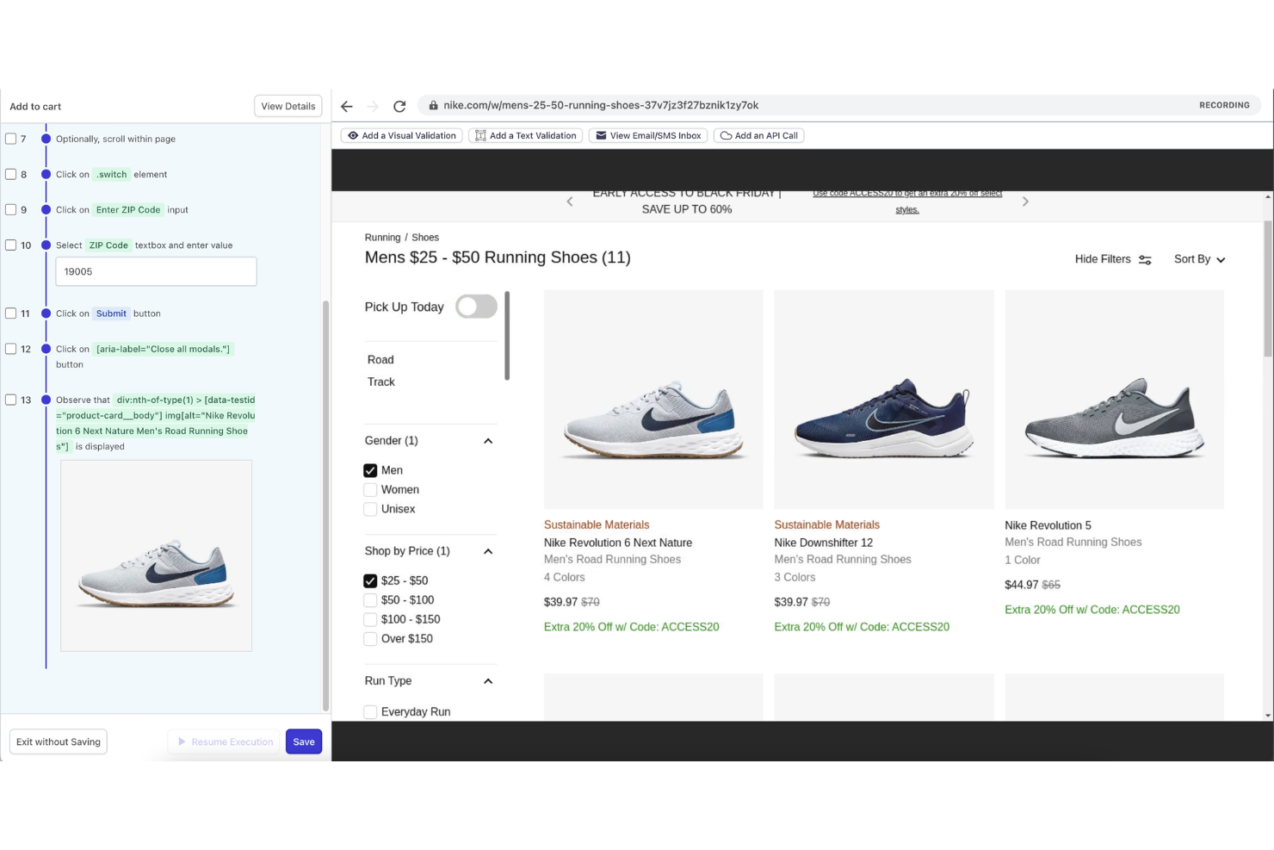Open the Running breadcrumb link
The width and height of the screenshot is (1274, 850).
pyautogui.click(x=382, y=238)
